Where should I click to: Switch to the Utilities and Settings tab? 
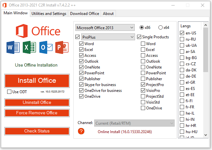(x=49, y=14)
